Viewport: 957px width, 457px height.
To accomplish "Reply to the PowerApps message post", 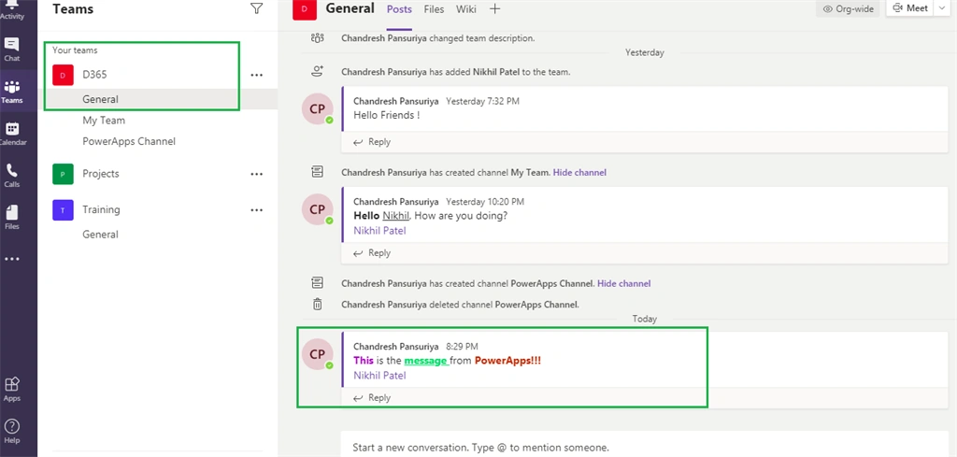I will (x=372, y=398).
